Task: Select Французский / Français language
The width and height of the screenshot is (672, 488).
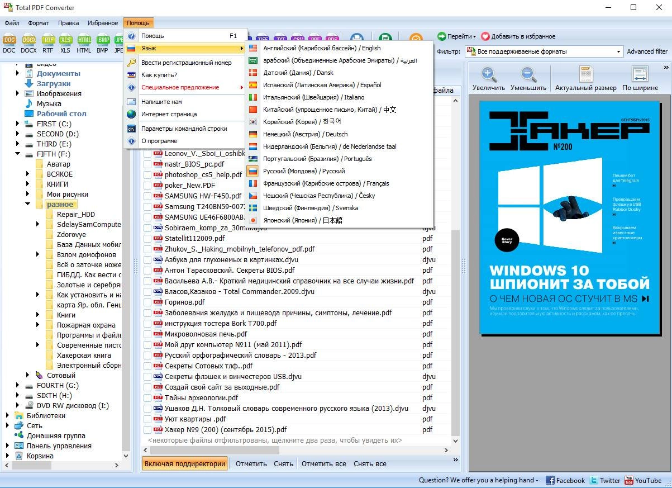Action: (x=340, y=183)
